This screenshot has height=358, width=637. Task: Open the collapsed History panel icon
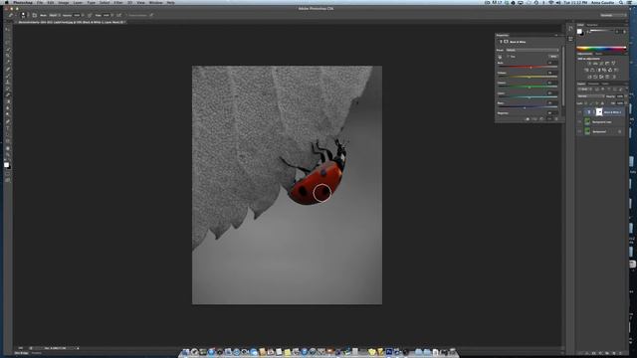(570, 29)
